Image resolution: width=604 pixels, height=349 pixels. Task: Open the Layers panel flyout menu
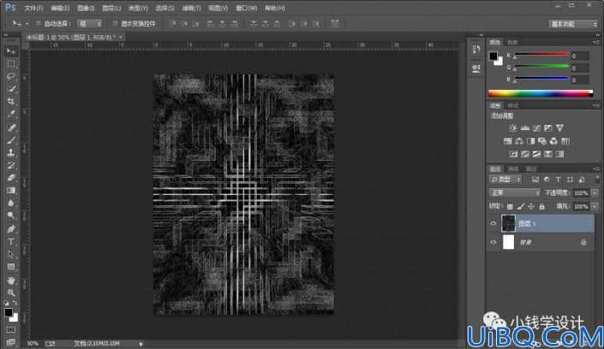tap(596, 169)
